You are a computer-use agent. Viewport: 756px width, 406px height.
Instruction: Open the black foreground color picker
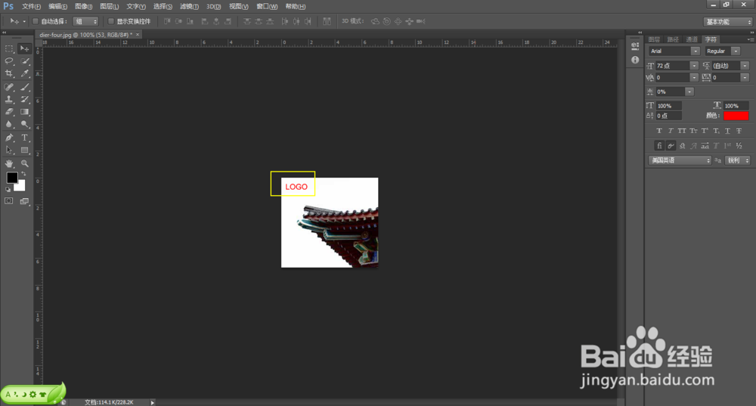[x=11, y=177]
